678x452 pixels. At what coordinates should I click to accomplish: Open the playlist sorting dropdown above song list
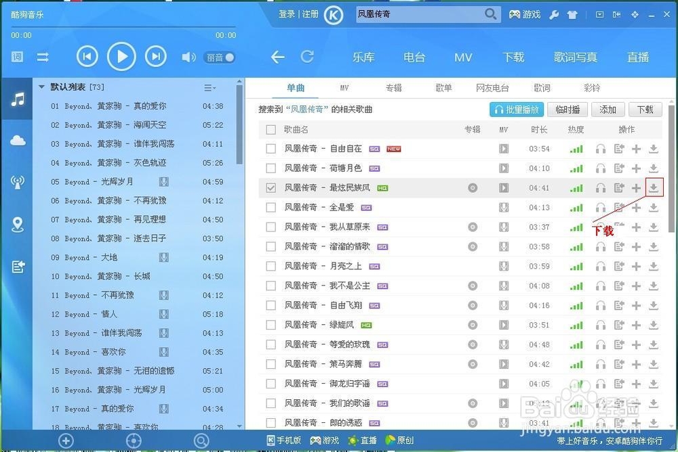pyautogui.click(x=209, y=87)
